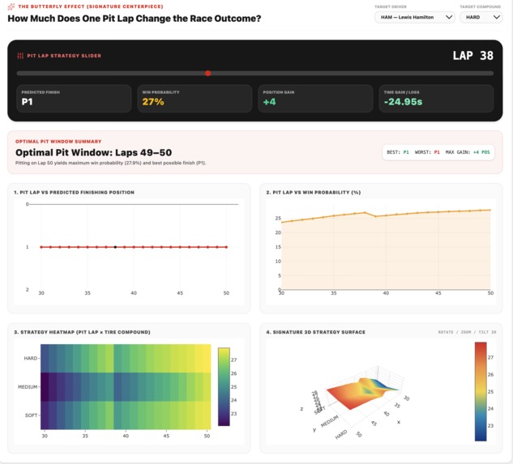Click the lap 30 point on finishing position chart

pyautogui.click(x=41, y=247)
